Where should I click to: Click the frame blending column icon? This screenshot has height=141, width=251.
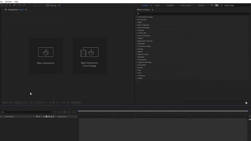(x=46, y=117)
